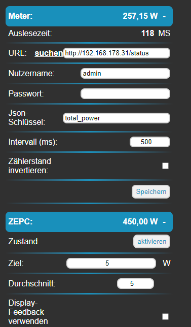Click the aktivieren button for Zustand
Image resolution: width=191 pixels, height=327 pixels.
(152, 242)
